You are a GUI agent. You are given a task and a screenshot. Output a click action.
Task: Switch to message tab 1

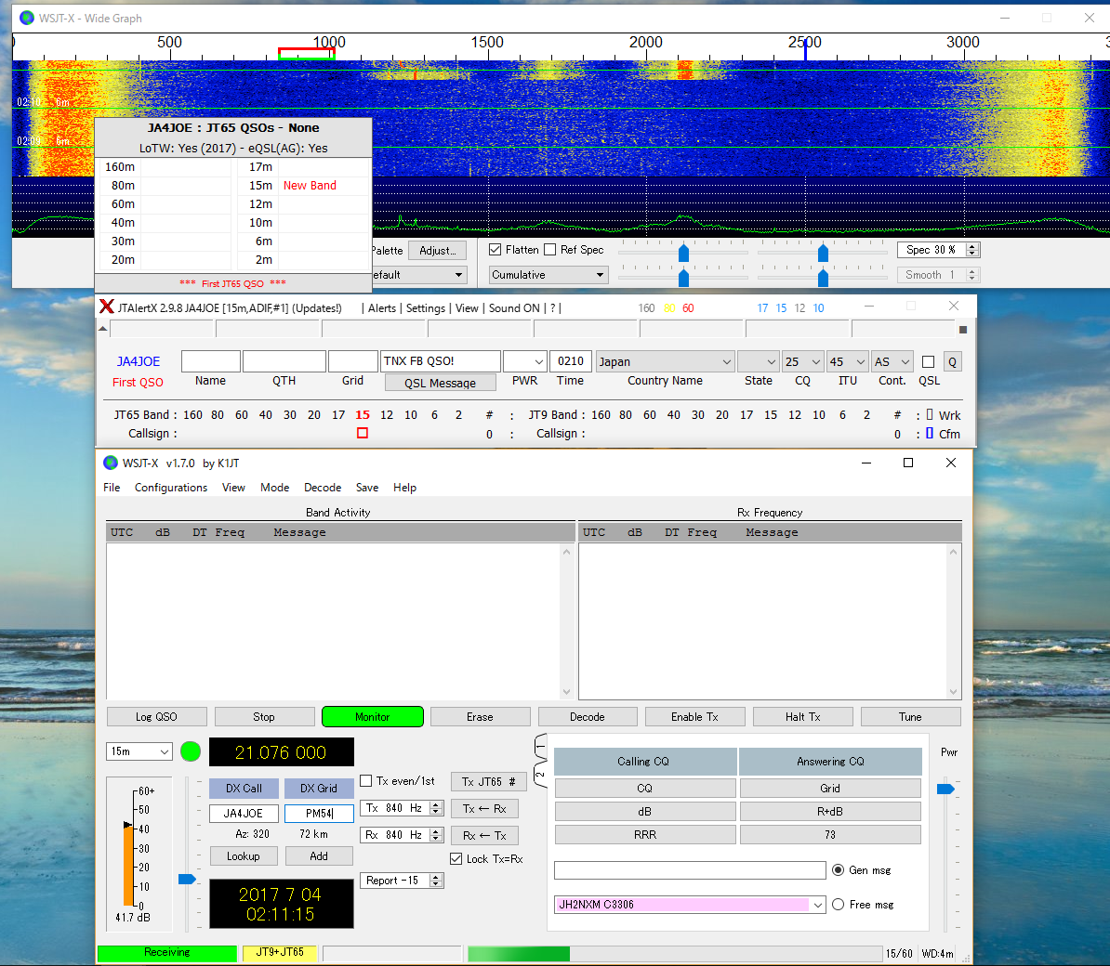(x=540, y=745)
